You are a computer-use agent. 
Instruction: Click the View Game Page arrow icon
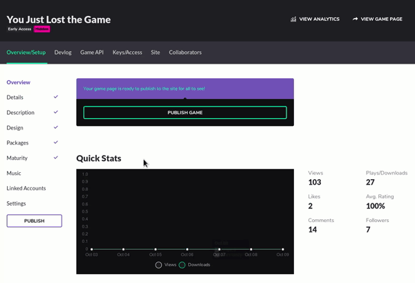point(356,19)
